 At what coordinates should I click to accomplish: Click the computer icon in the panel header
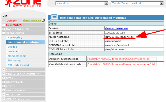pyautogui.click(x=54, y=18)
